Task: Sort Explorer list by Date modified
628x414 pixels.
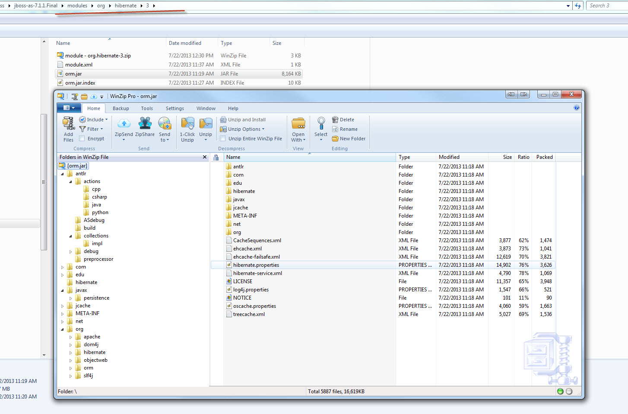Action: [192, 43]
